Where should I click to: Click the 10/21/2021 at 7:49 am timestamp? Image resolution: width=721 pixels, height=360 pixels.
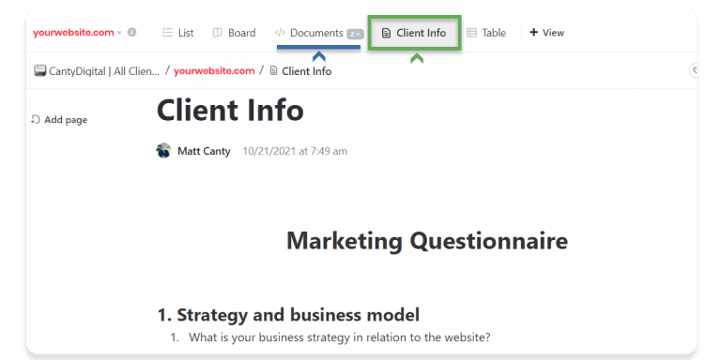(295, 151)
